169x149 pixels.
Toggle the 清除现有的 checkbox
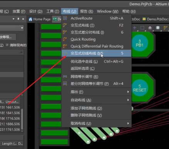(x=7, y=45)
